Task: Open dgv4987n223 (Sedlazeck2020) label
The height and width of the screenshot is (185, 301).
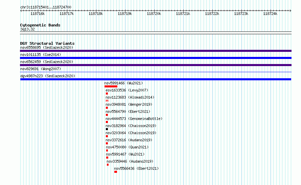Action: [48, 76]
